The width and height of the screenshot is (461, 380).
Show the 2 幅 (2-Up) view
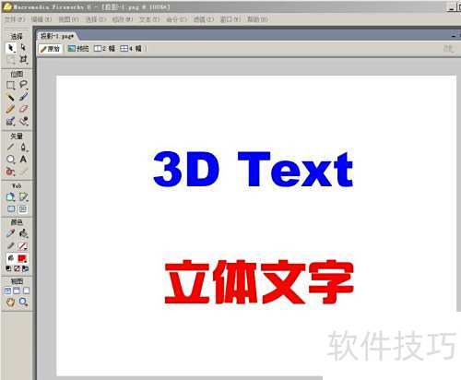(x=104, y=49)
